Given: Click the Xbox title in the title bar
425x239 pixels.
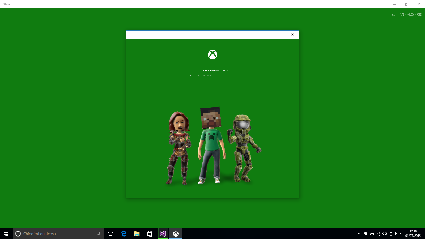Looking at the screenshot, I should (x=7, y=4).
